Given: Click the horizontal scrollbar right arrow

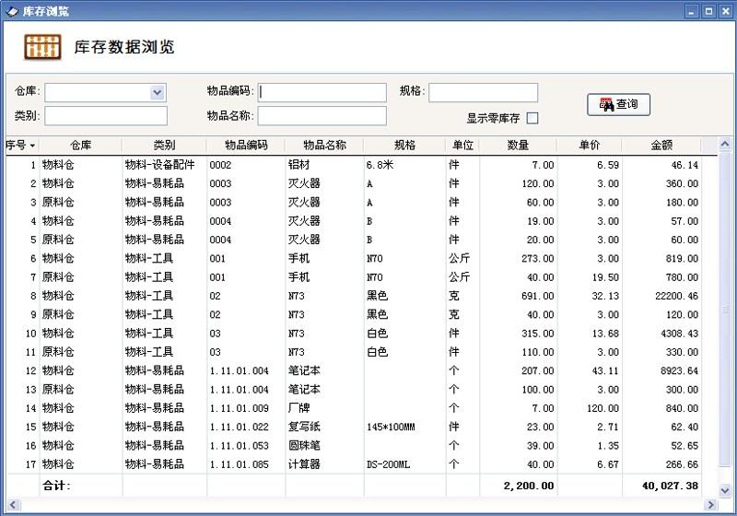Looking at the screenshot, I should click(x=710, y=504).
